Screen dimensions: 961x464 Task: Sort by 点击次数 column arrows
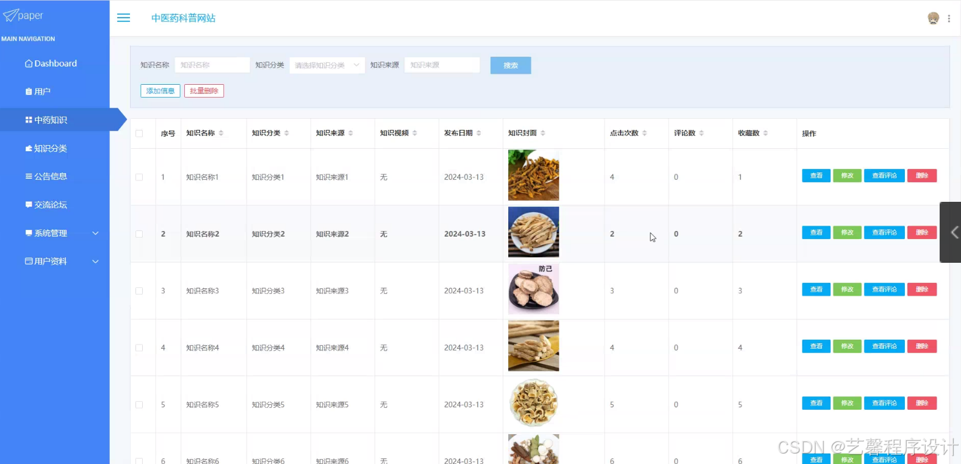point(644,133)
